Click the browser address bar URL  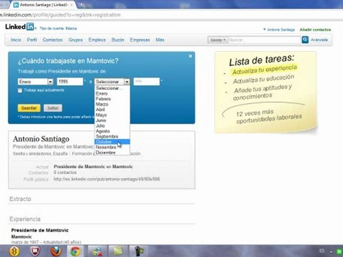coord(60,15)
